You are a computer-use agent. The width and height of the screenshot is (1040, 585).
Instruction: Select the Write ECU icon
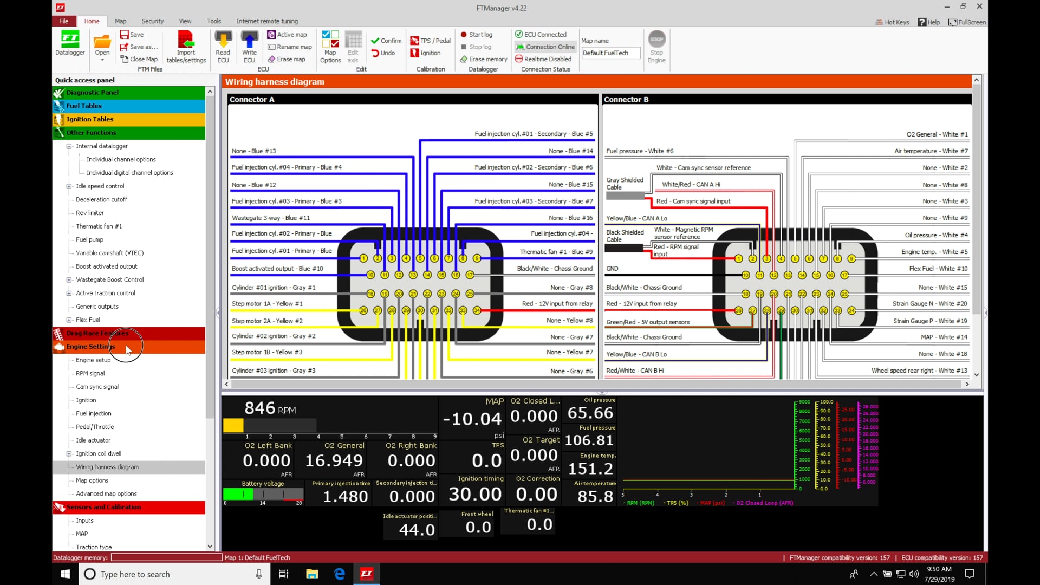pyautogui.click(x=249, y=46)
